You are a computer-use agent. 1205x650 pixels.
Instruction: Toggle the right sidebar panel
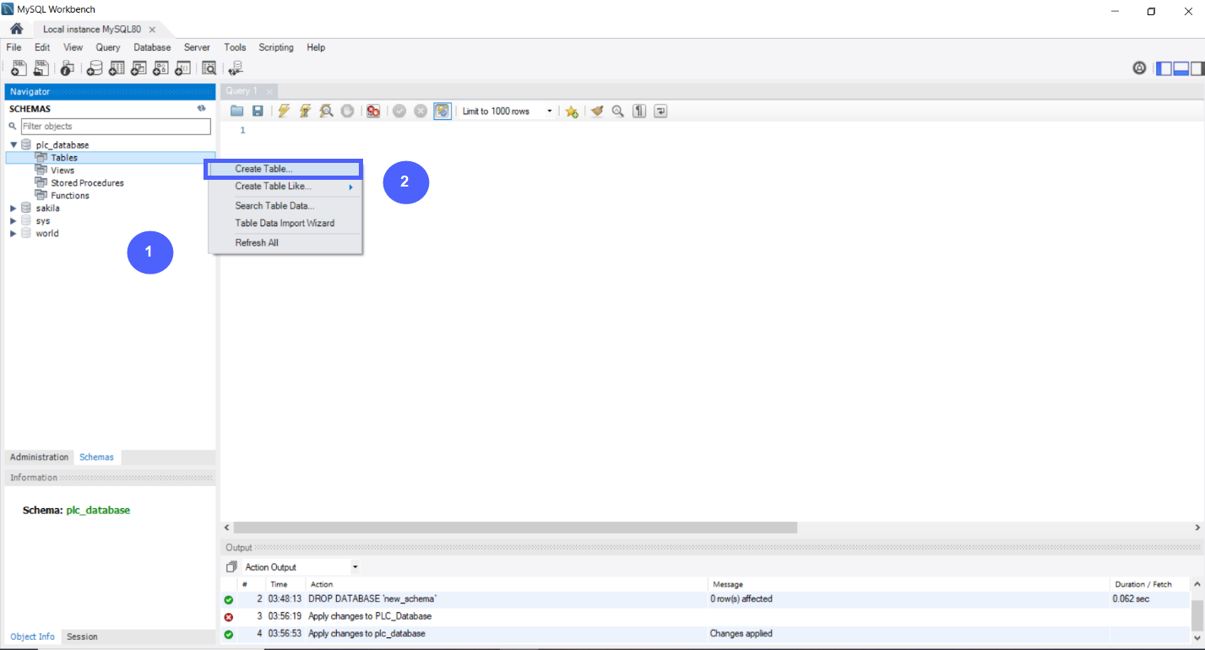[x=1197, y=68]
